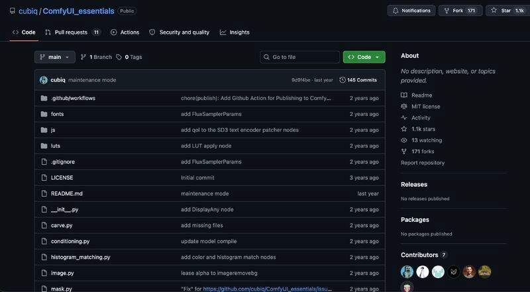Open the green Code dropdown button
This screenshot has height=292, width=530.
point(364,57)
